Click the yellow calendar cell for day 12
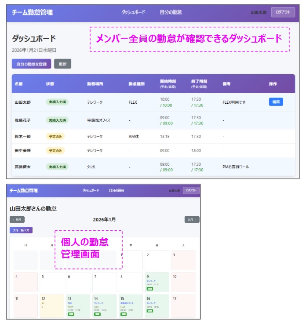The image size is (306, 323). click(52, 306)
